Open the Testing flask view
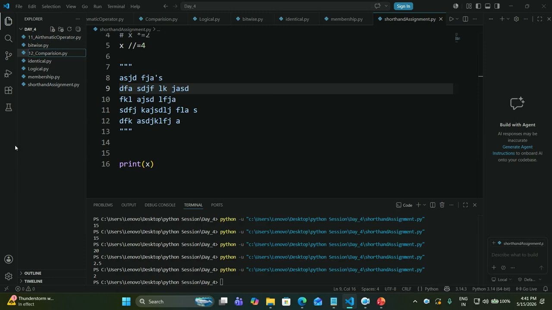 click(x=8, y=108)
